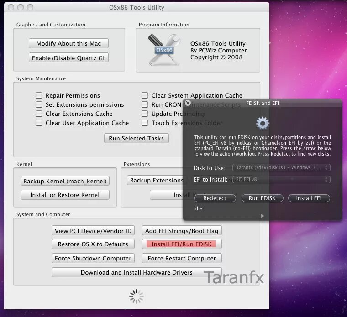This screenshot has height=317, width=347.
Task: Open Download and Install Hardware Drivers
Action: [137, 272]
